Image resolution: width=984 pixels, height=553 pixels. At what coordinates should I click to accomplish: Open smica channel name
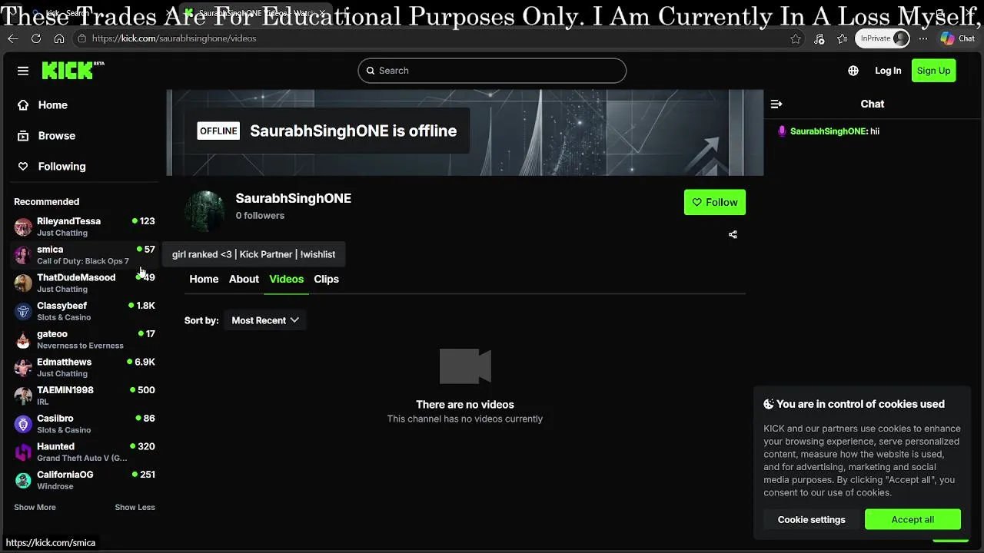[50, 249]
